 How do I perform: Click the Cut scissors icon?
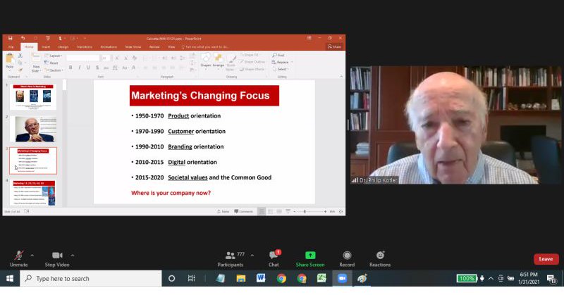click(20, 56)
